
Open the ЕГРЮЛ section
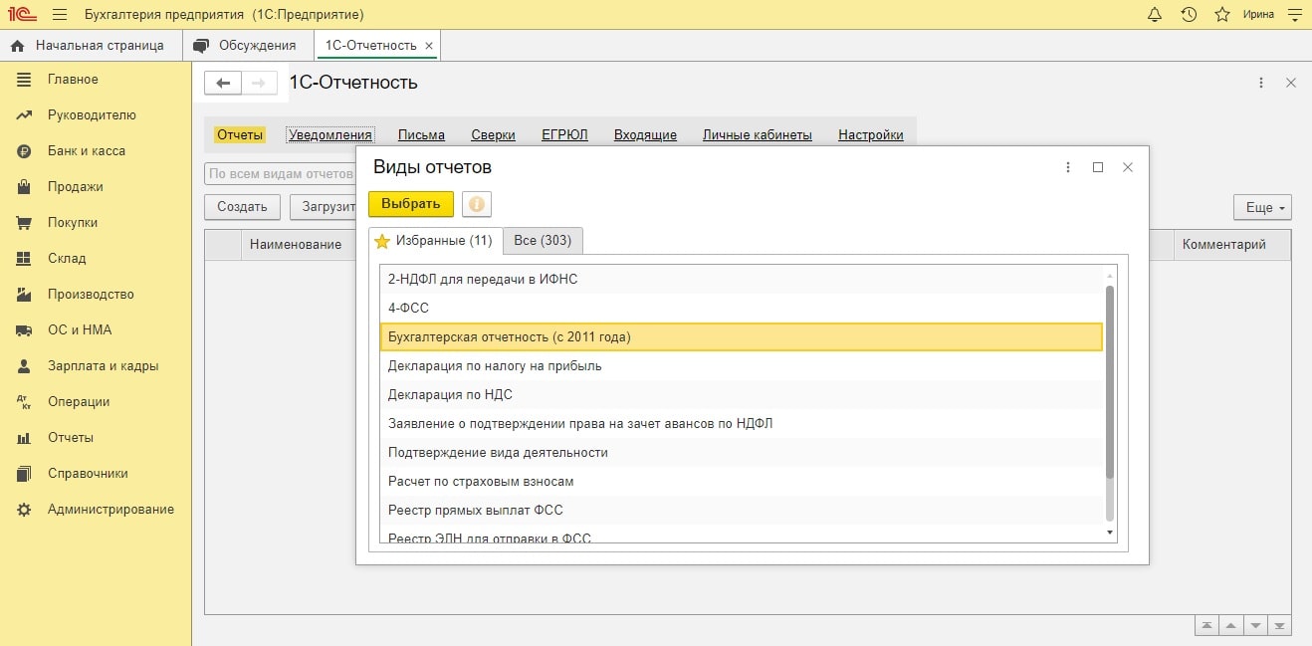(x=564, y=134)
